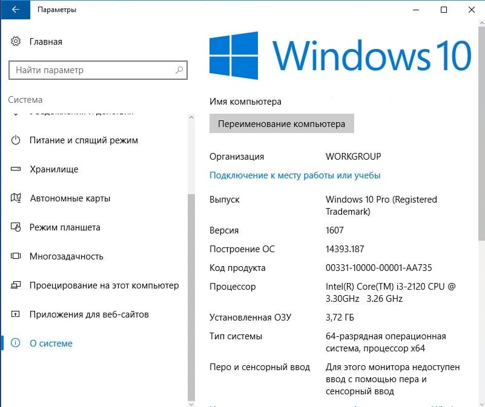This screenshot has height=407, width=485.
Task: Click the projecting to this PC icon
Action: tap(16, 285)
